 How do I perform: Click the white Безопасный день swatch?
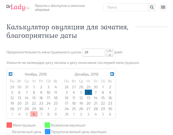pyautogui.click(x=9, y=132)
